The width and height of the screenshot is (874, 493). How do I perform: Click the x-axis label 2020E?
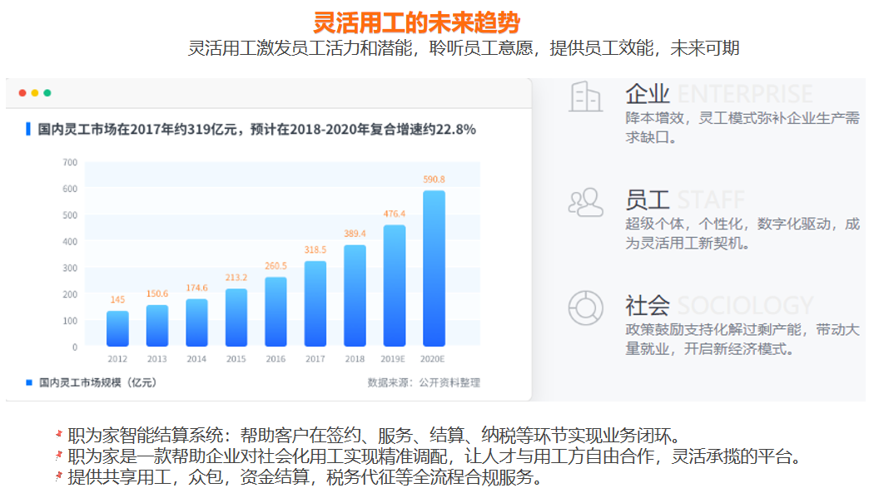tap(433, 359)
